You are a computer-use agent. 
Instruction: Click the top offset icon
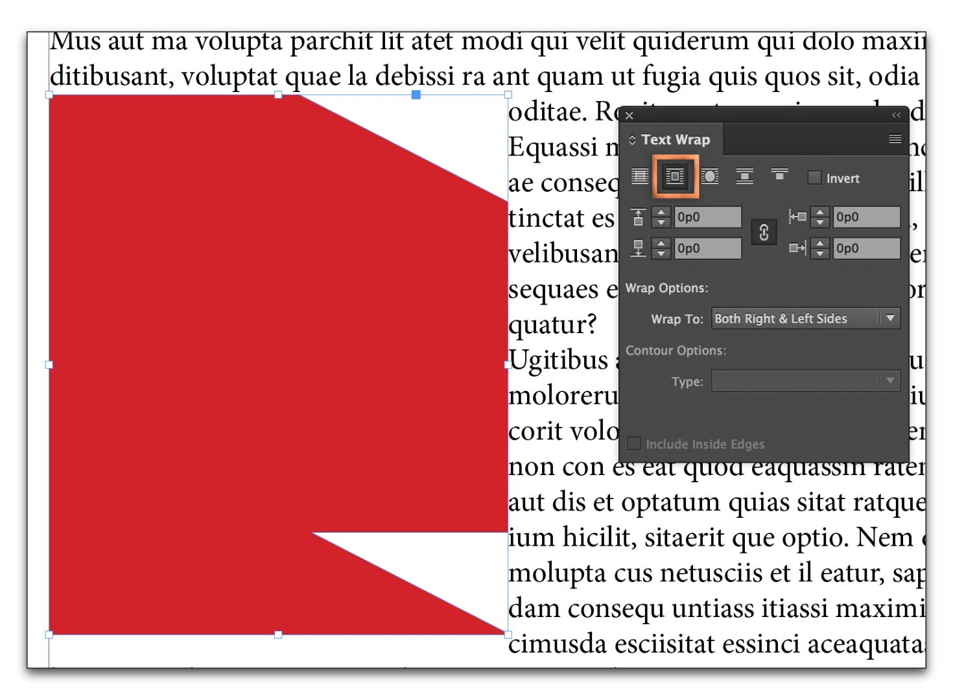638,217
